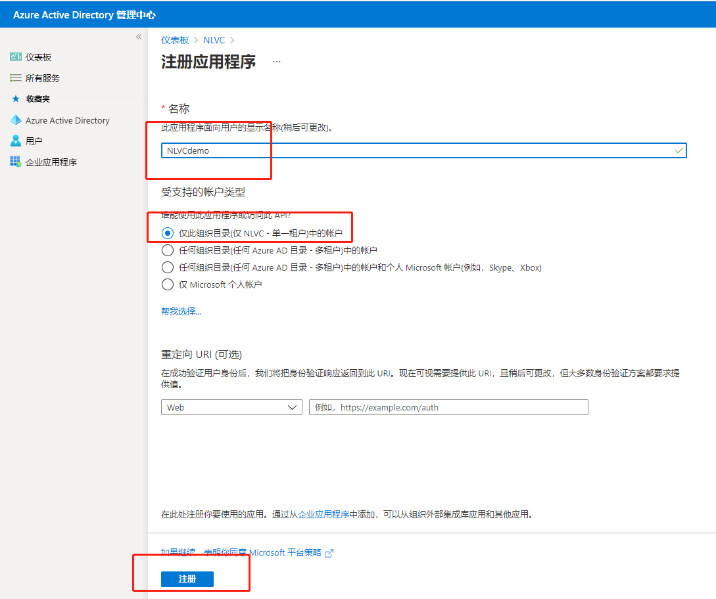Click the Favorites star icon

pyautogui.click(x=16, y=99)
